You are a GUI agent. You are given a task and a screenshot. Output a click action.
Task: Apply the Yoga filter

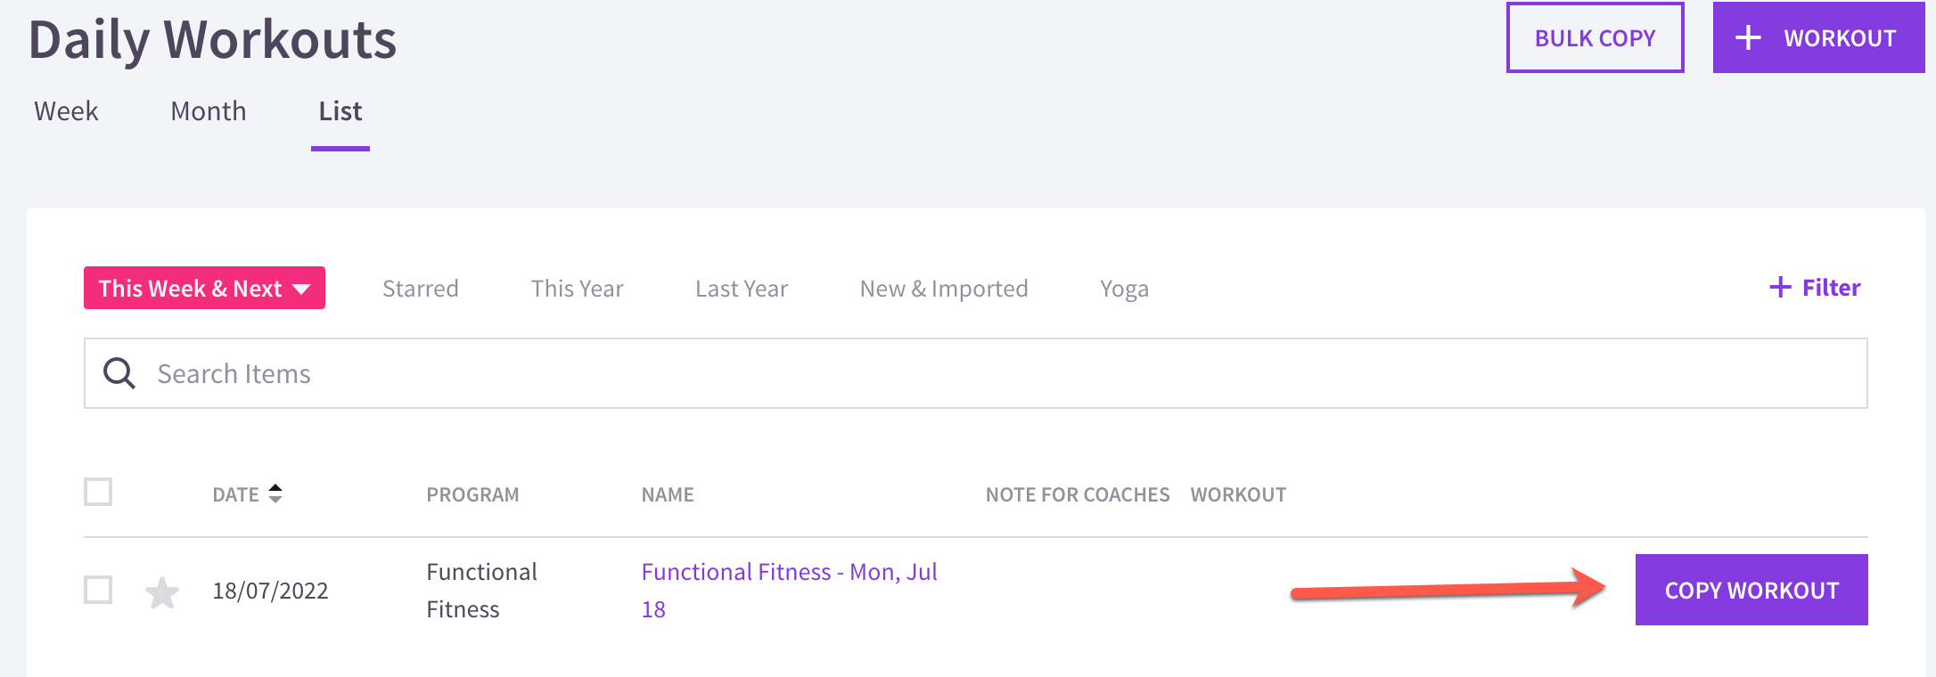pyautogui.click(x=1124, y=289)
